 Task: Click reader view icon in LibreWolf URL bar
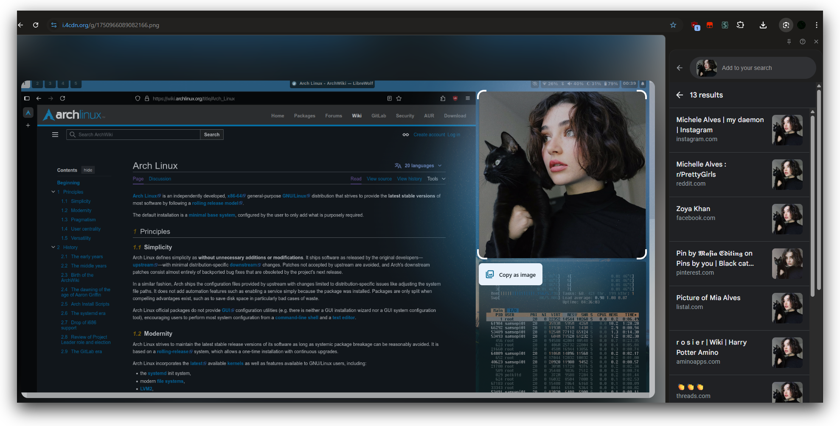tap(389, 98)
